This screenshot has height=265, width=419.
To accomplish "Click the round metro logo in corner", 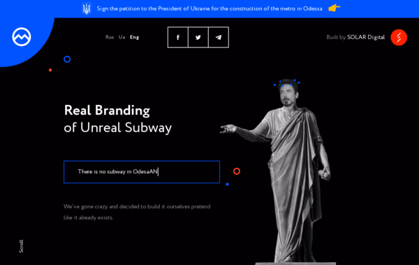I will click(x=22, y=36).
